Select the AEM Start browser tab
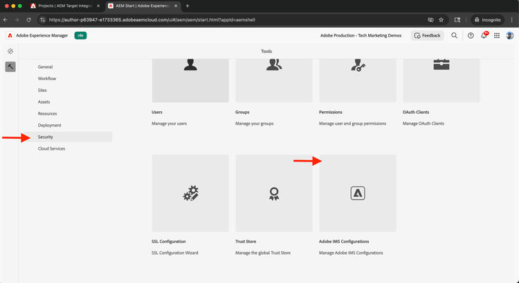Screen dimensions: 519x283 143,6
